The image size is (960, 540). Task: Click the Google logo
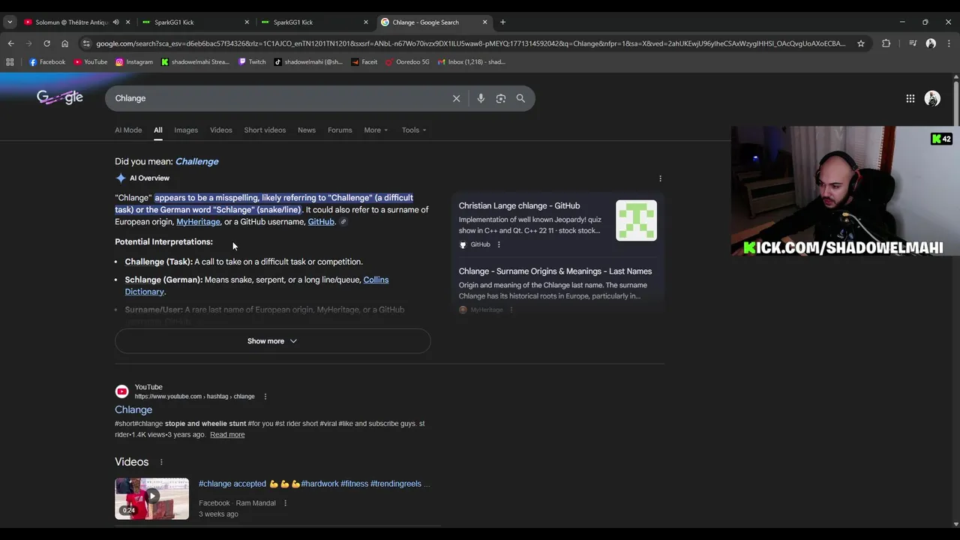pyautogui.click(x=60, y=97)
